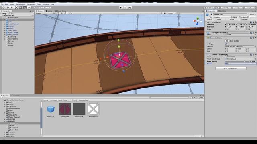Click the Pause button
This screenshot has width=257, height=144.
click(x=125, y=8)
